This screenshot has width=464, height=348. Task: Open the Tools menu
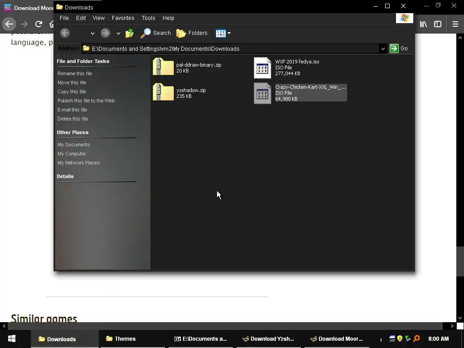click(148, 18)
